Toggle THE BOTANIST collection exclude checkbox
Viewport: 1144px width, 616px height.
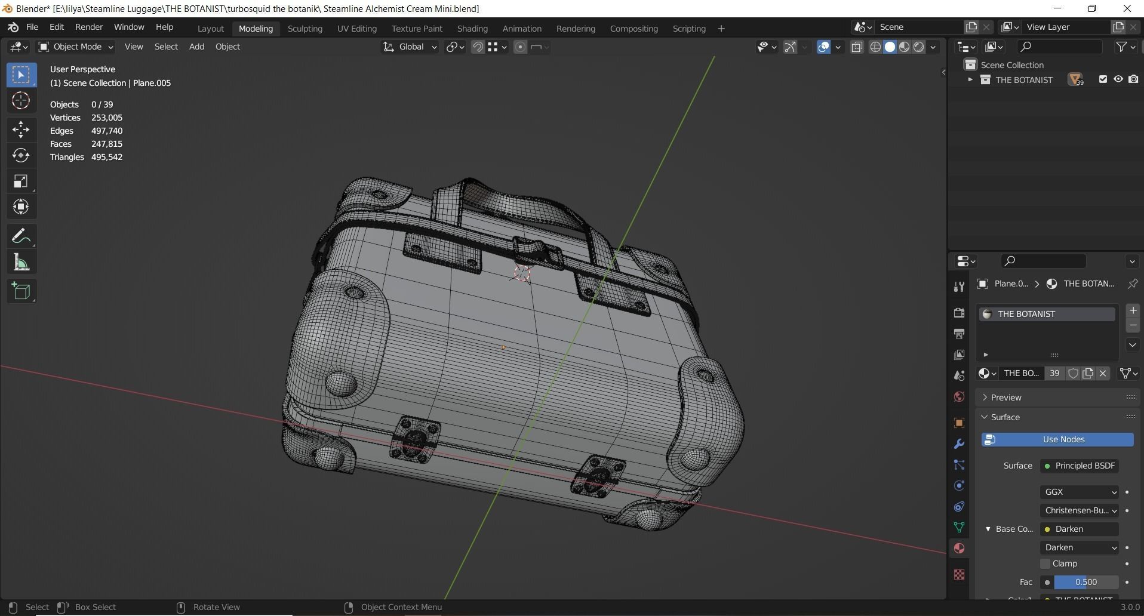coord(1103,79)
